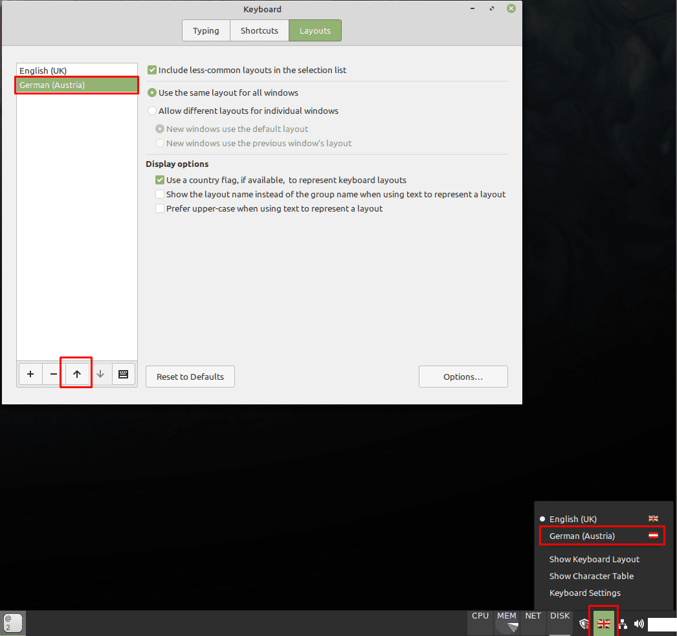Click the workspace icon at panel left
This screenshot has height=636, width=677.
pyautogui.click(x=12, y=623)
